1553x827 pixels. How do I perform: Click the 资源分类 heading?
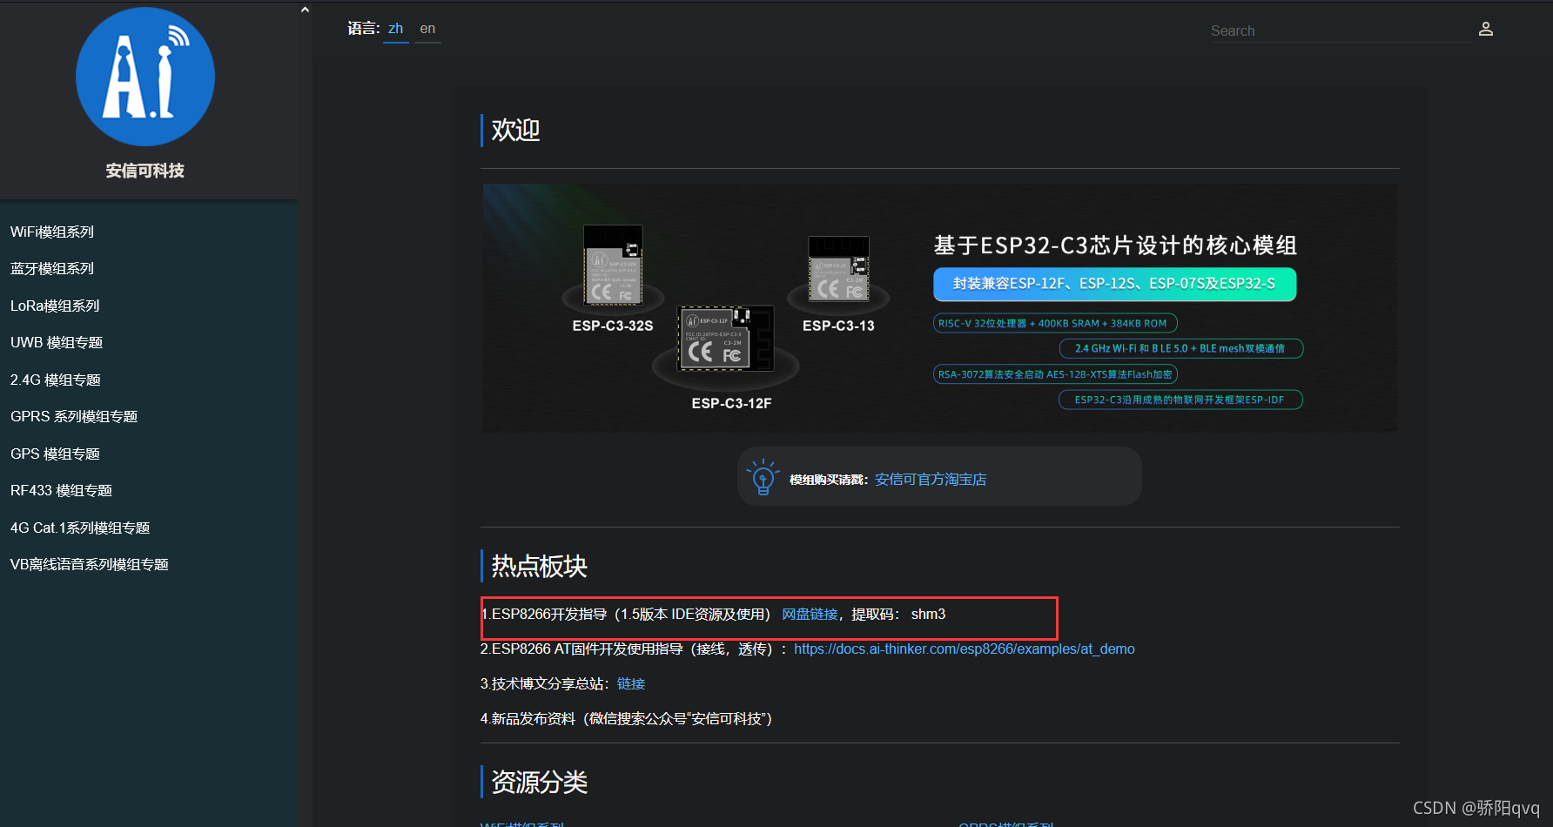pyautogui.click(x=539, y=782)
